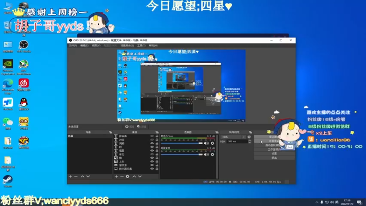Toggle visibility of 群 text source
366x206 pixels.
click(x=152, y=147)
